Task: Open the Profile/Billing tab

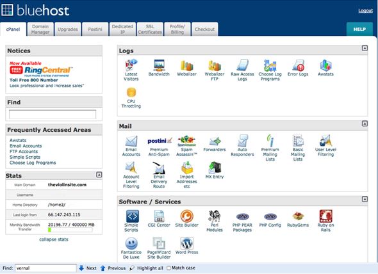Action: [177, 29]
